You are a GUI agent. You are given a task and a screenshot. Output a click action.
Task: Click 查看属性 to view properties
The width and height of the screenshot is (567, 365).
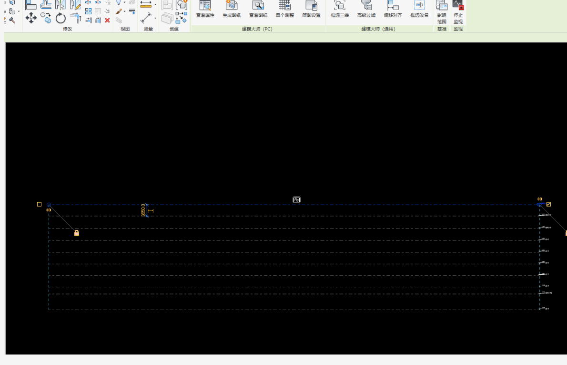tap(205, 10)
